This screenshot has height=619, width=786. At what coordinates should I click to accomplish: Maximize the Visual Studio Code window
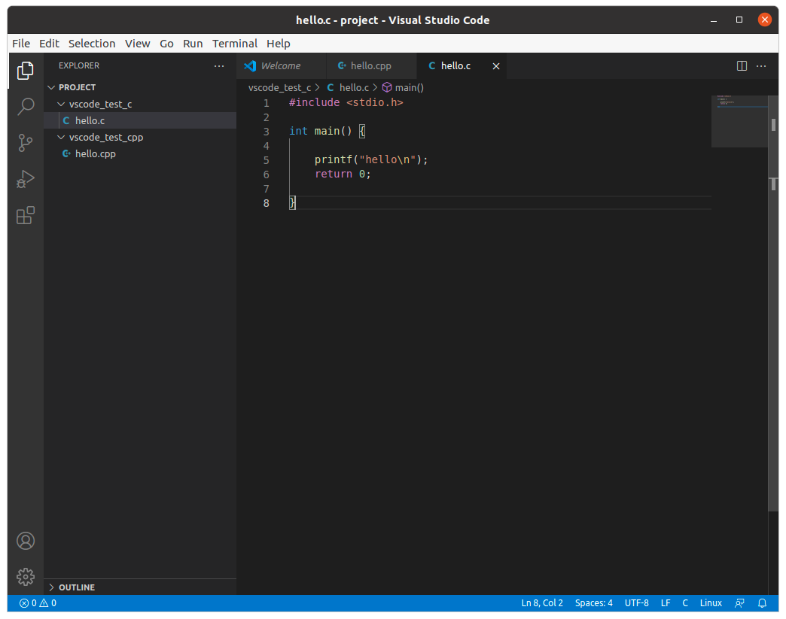pyautogui.click(x=739, y=20)
